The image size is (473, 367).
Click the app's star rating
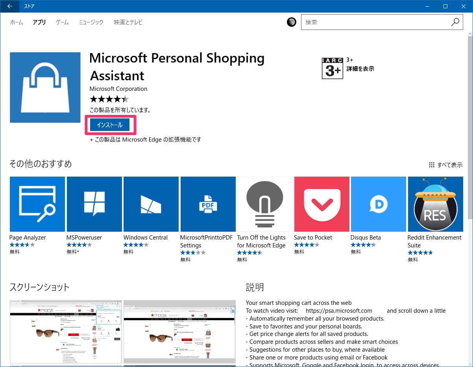[x=109, y=99]
